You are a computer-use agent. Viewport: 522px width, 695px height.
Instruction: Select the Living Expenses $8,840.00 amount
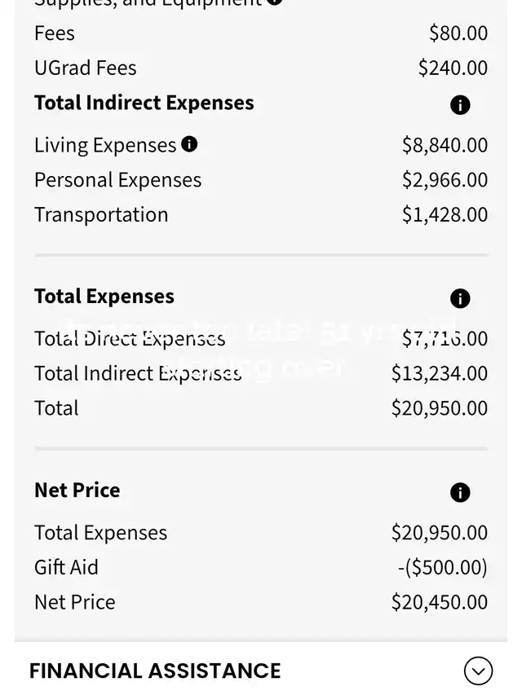click(445, 145)
